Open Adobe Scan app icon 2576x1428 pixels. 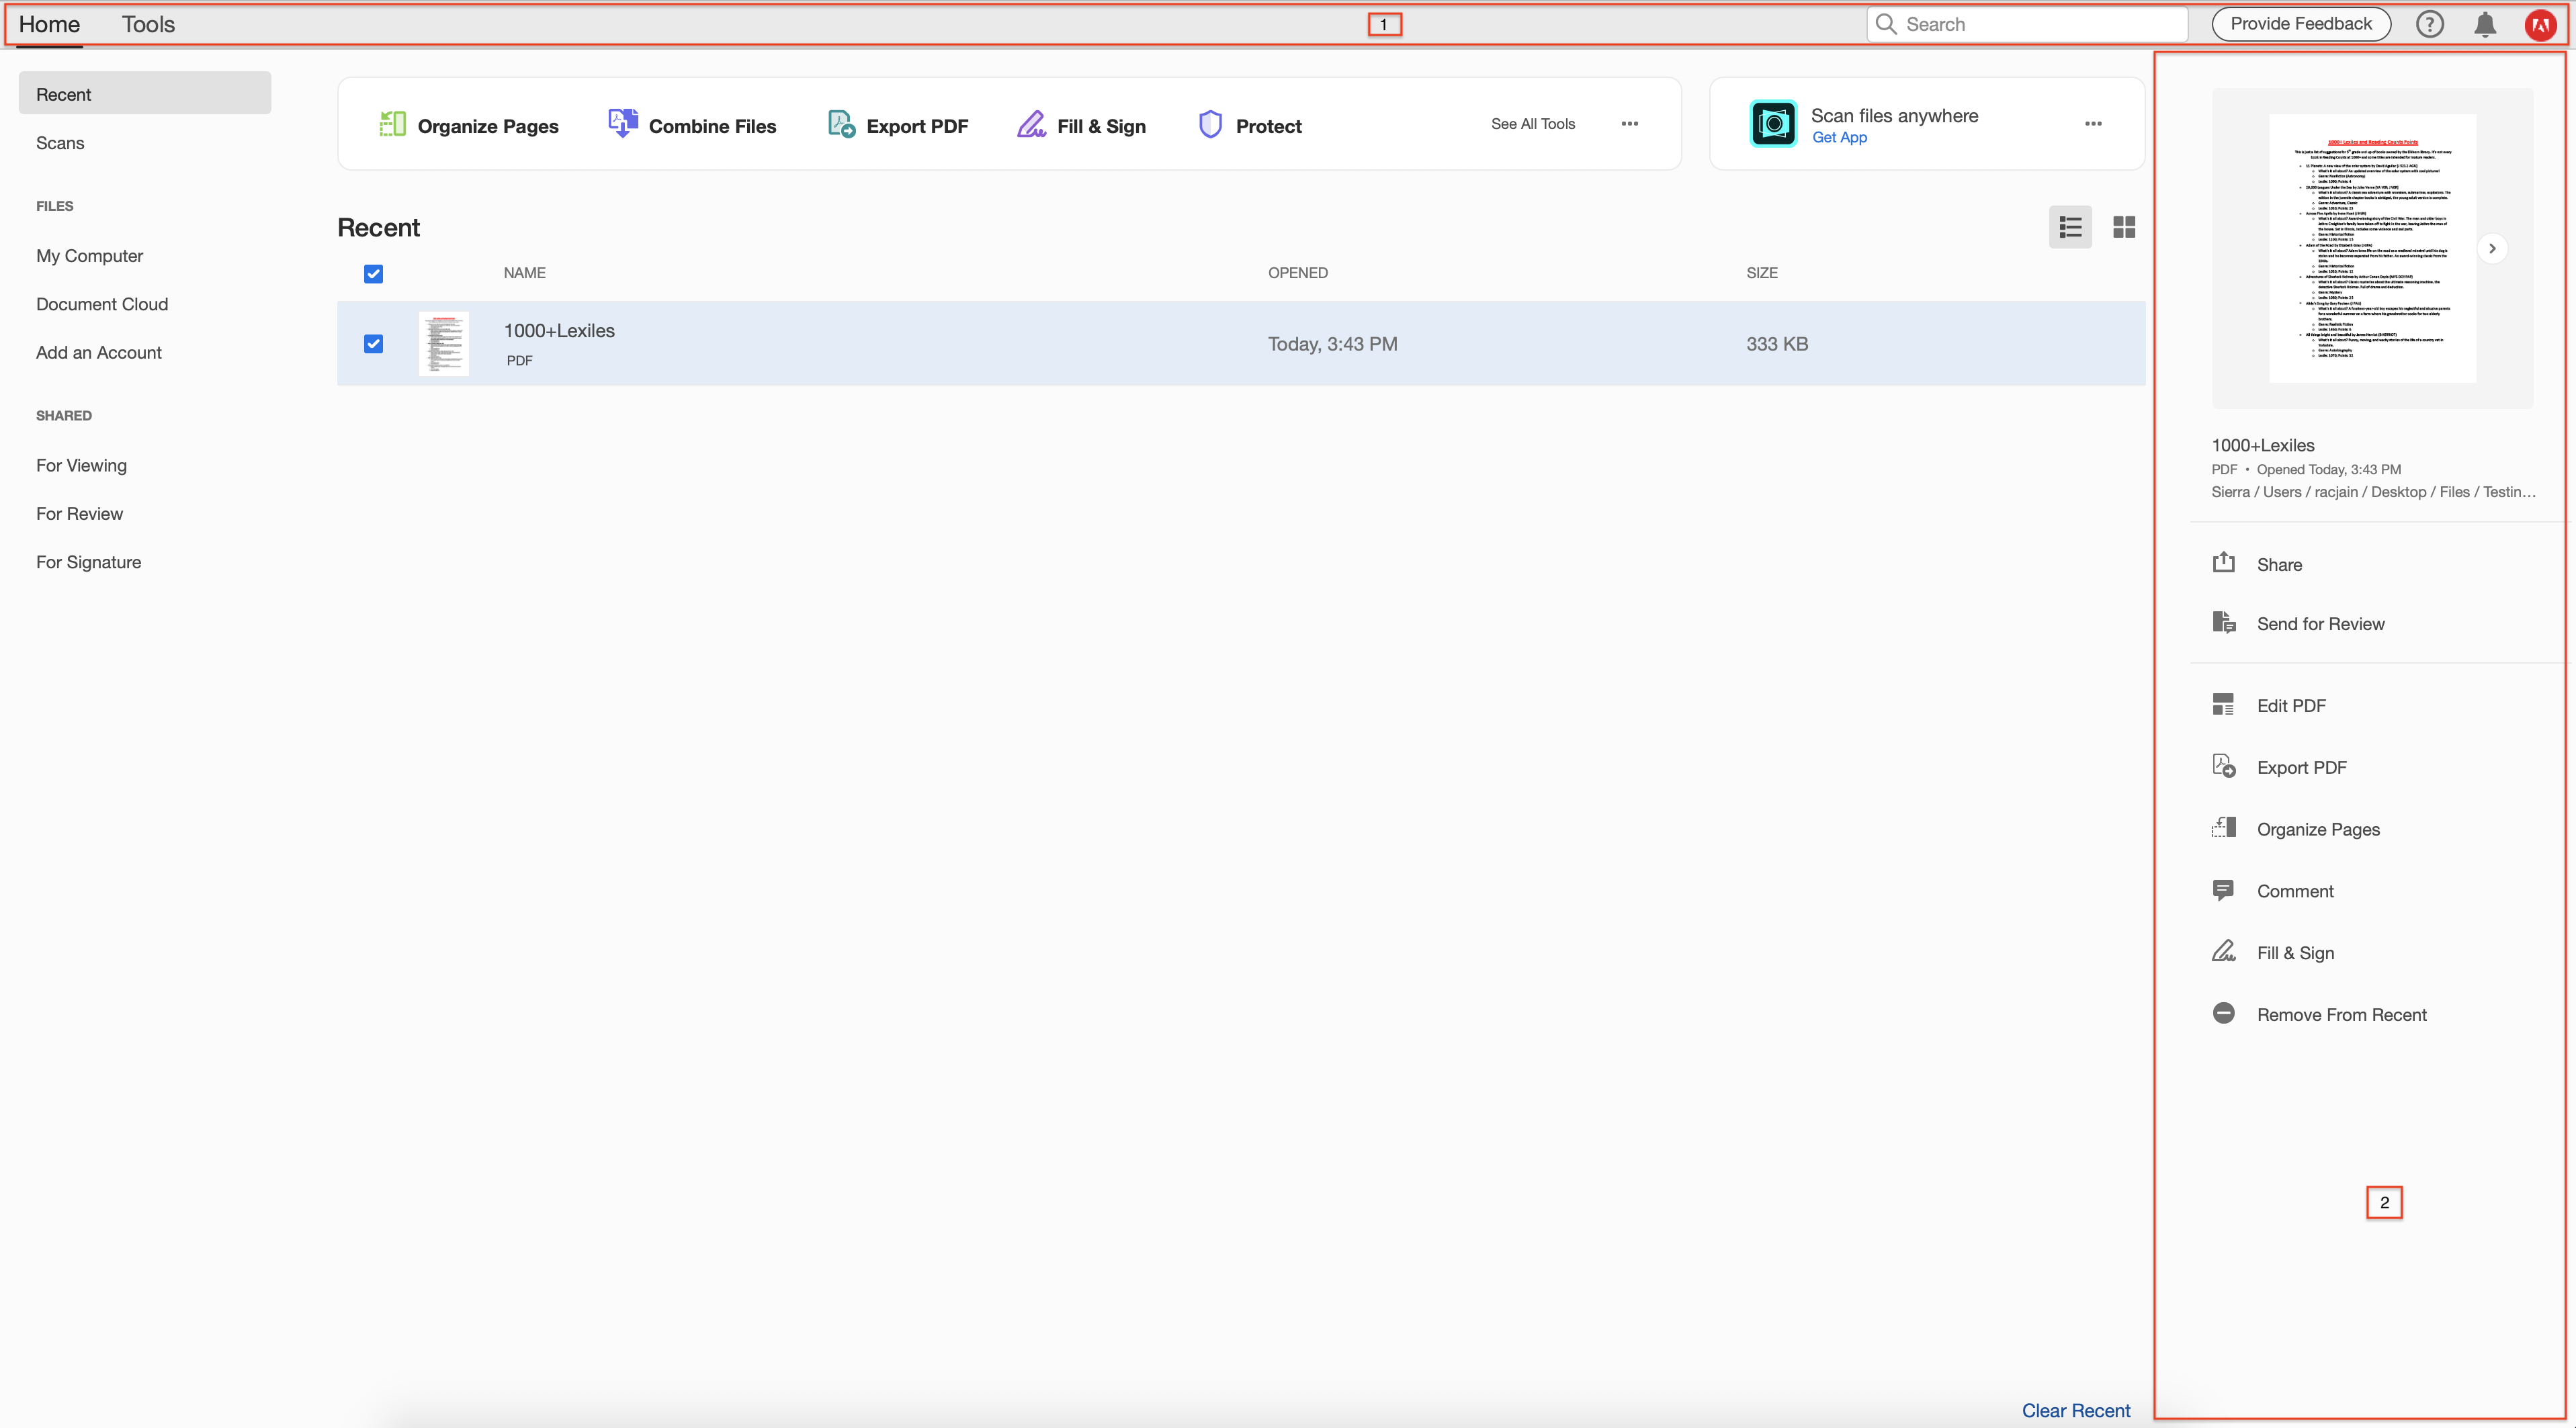point(1773,124)
